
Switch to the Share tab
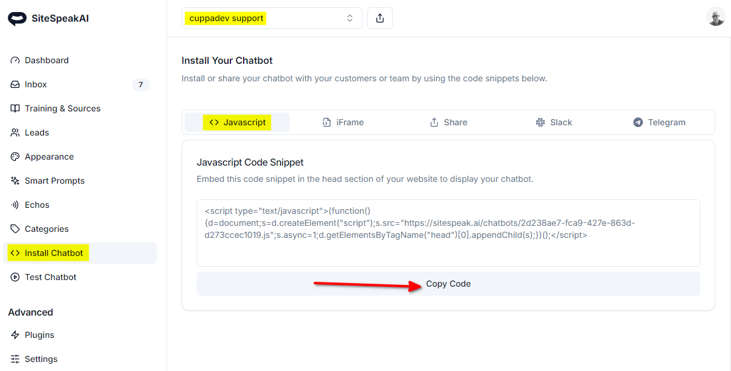[448, 122]
